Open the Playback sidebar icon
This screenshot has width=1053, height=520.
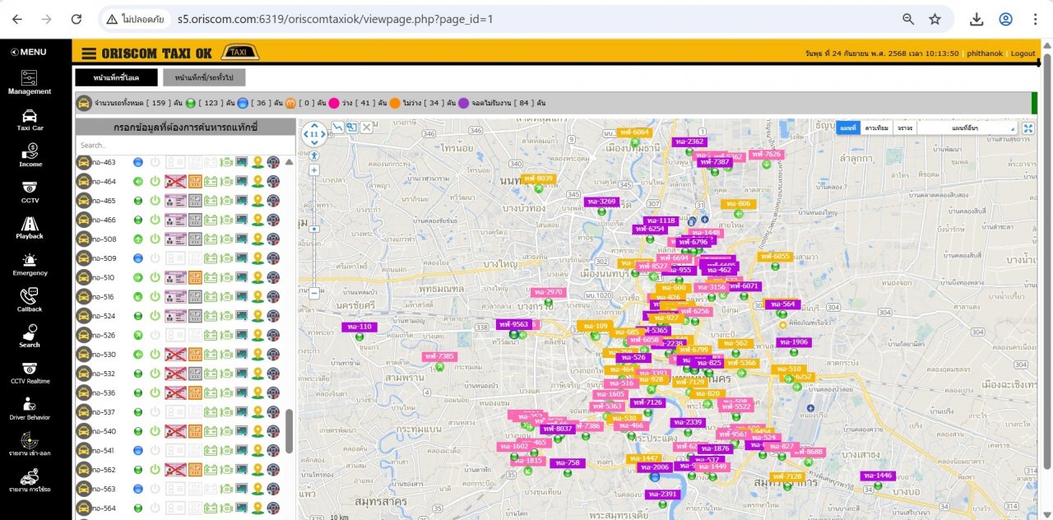(x=30, y=224)
